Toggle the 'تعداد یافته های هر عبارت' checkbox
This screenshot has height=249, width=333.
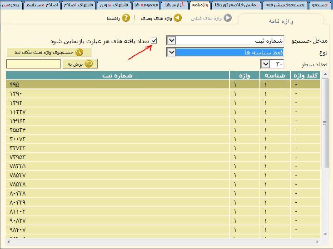[x=154, y=41]
